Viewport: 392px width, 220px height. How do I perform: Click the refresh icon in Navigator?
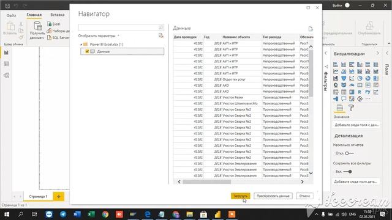click(x=160, y=35)
